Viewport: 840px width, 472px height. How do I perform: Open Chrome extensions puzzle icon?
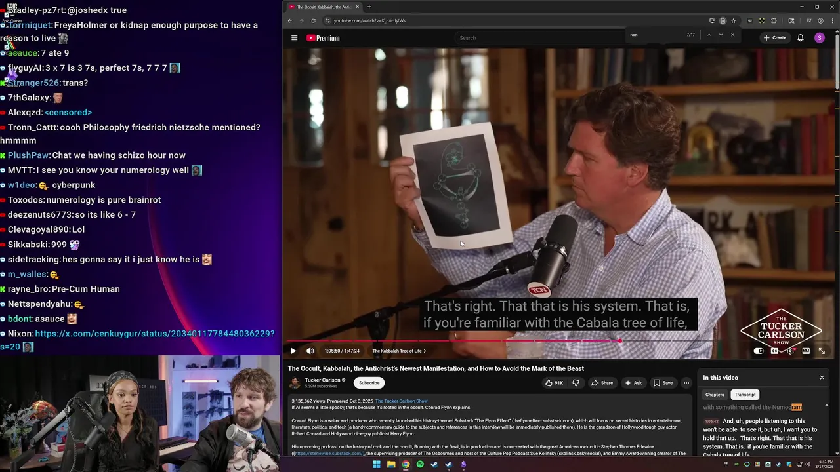774,20
